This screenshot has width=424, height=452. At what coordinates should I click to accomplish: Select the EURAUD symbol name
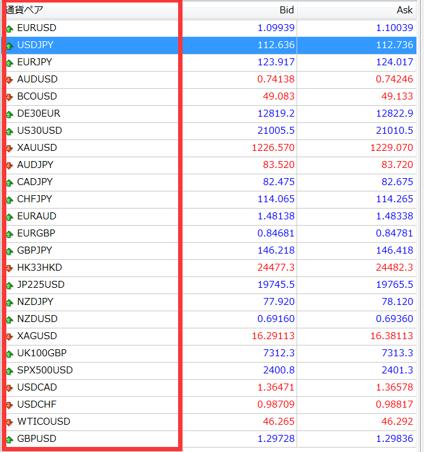[x=37, y=216]
